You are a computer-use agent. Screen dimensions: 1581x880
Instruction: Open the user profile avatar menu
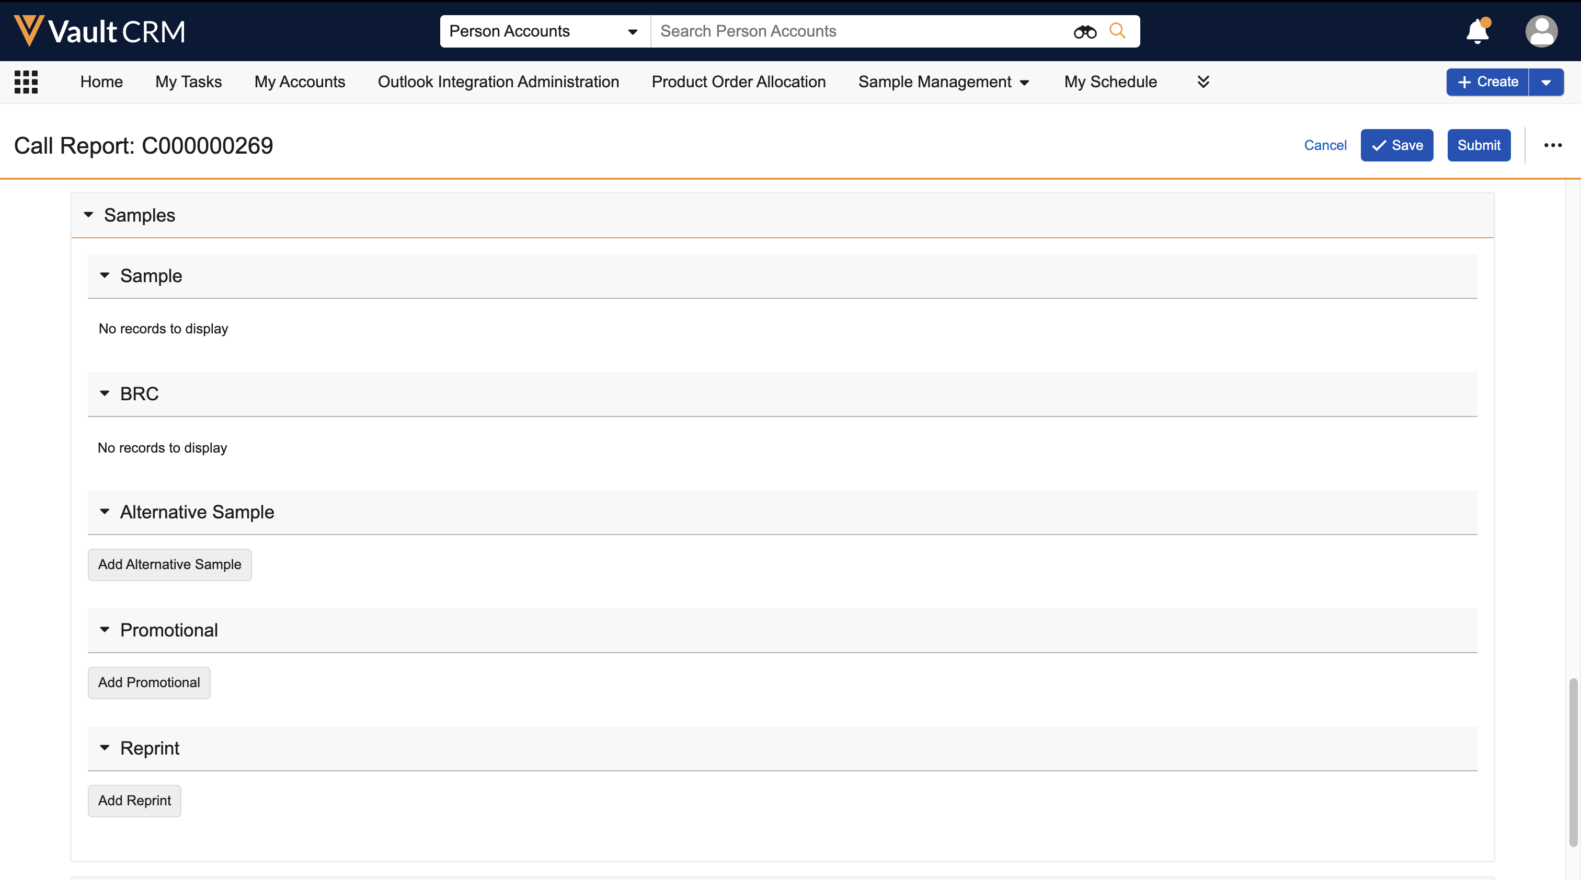tap(1541, 31)
